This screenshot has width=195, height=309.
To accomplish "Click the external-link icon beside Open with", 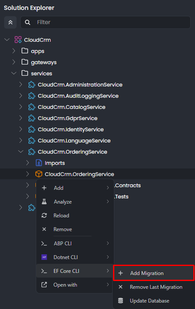I will tap(44, 285).
